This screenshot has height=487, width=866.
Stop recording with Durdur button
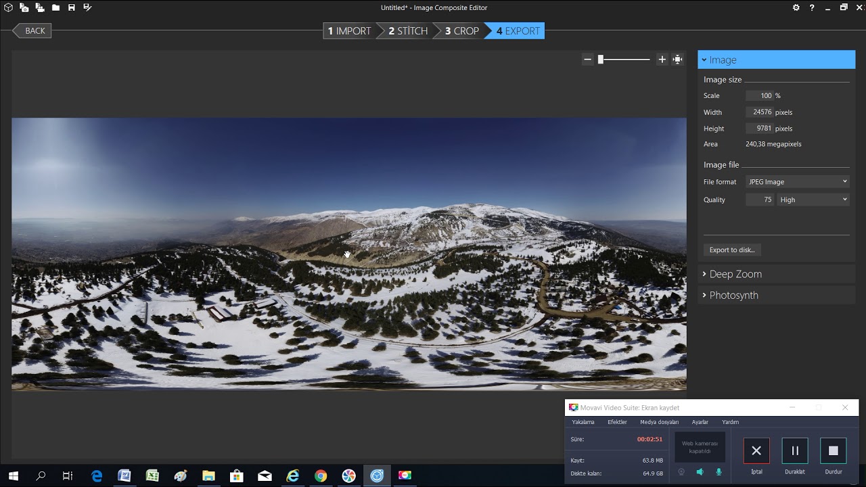tap(834, 450)
